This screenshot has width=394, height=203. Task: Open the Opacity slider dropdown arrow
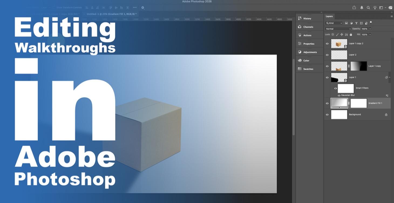pos(370,29)
